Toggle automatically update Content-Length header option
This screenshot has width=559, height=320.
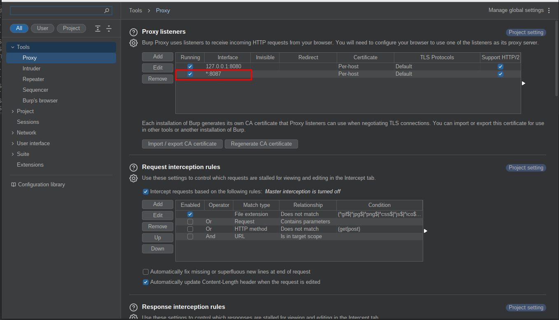tap(146, 282)
